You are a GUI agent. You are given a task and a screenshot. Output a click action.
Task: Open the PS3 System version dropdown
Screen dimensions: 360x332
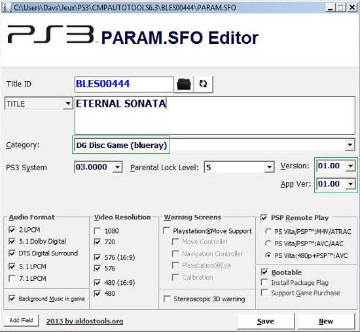click(x=117, y=167)
